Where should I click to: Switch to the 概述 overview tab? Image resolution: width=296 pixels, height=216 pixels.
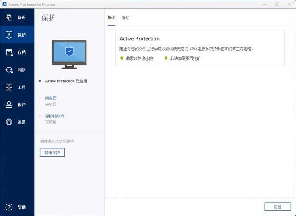pyautogui.click(x=111, y=18)
